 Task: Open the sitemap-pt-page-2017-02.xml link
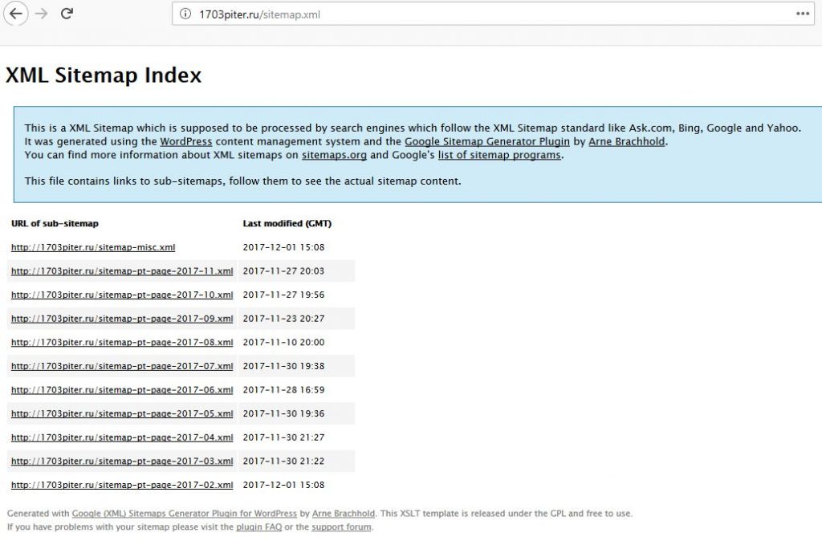click(122, 485)
